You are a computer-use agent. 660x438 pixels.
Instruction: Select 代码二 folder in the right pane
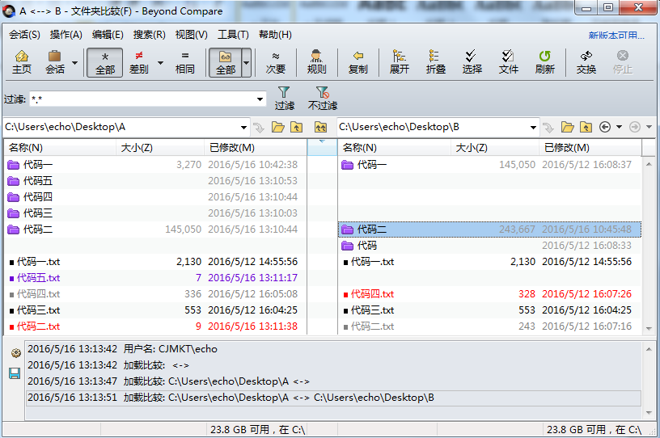tap(489, 230)
